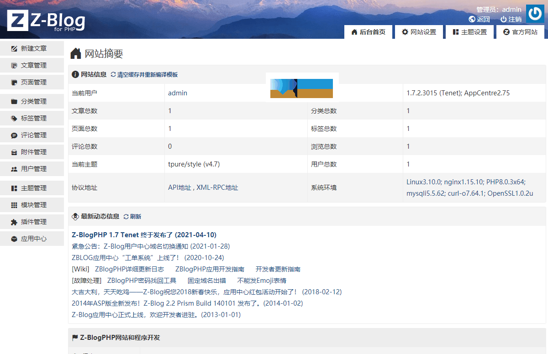Open the 不能发Emoji表情 link

262,281
